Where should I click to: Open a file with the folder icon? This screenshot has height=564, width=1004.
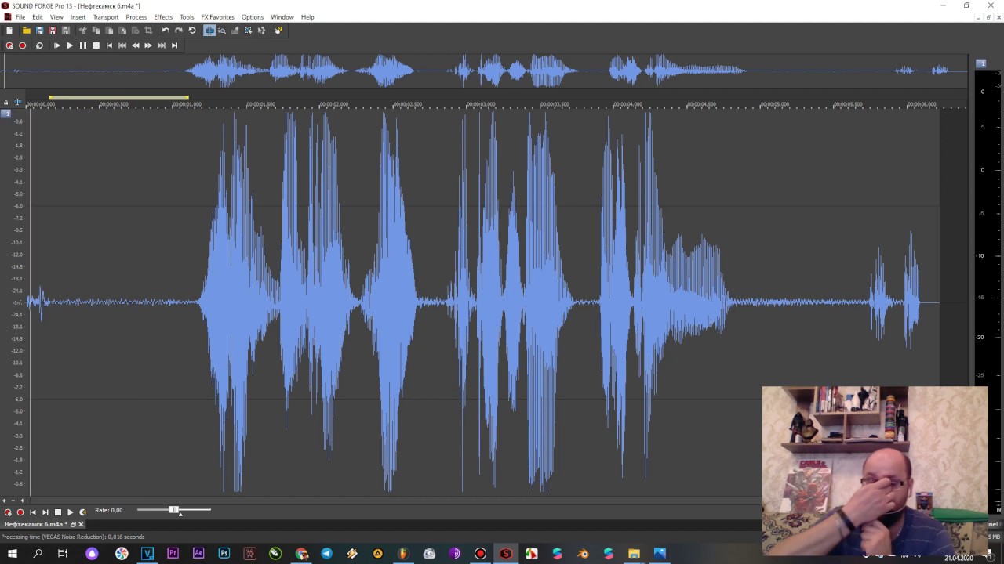point(26,31)
